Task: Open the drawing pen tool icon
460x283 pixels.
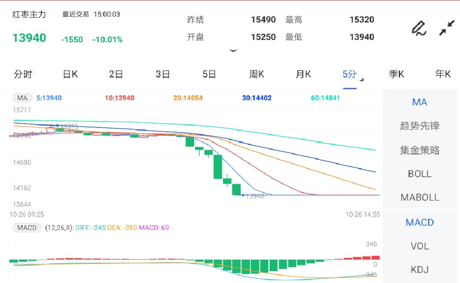Action: click(x=419, y=28)
